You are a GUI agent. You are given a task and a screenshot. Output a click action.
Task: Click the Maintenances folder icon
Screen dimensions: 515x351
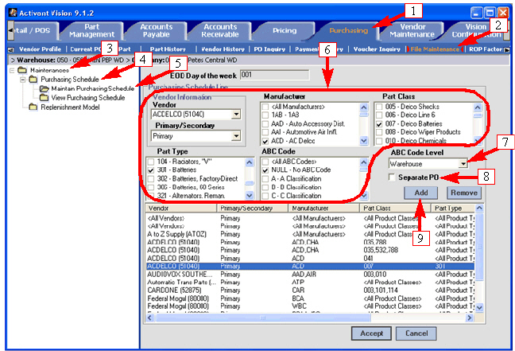point(22,70)
